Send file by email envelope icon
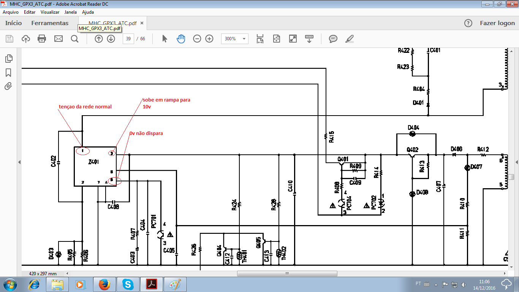This screenshot has height=292, width=519. pyautogui.click(x=58, y=39)
